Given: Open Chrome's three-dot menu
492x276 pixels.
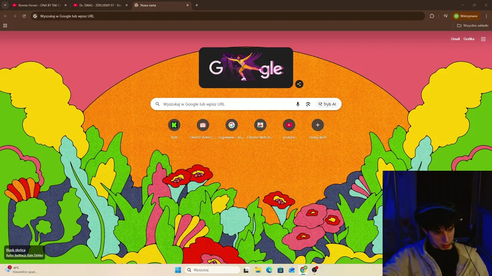Looking at the screenshot, I should point(486,16).
